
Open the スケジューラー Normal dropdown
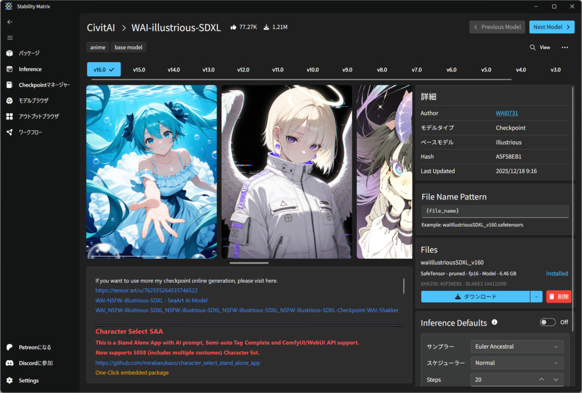click(517, 363)
